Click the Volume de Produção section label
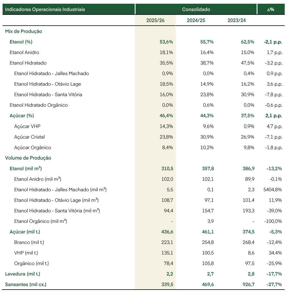The image size is (287, 293). (28, 158)
